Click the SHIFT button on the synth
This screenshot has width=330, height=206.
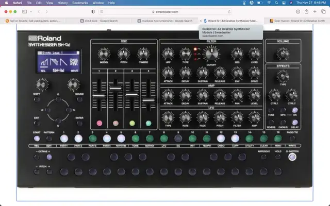tap(37, 99)
